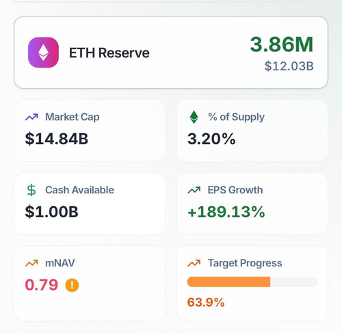Click the EPS Growth trend icon
The height and width of the screenshot is (334, 342).
point(194,190)
